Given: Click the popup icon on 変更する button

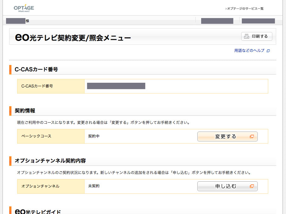Looking at the screenshot, I should pos(252,136).
